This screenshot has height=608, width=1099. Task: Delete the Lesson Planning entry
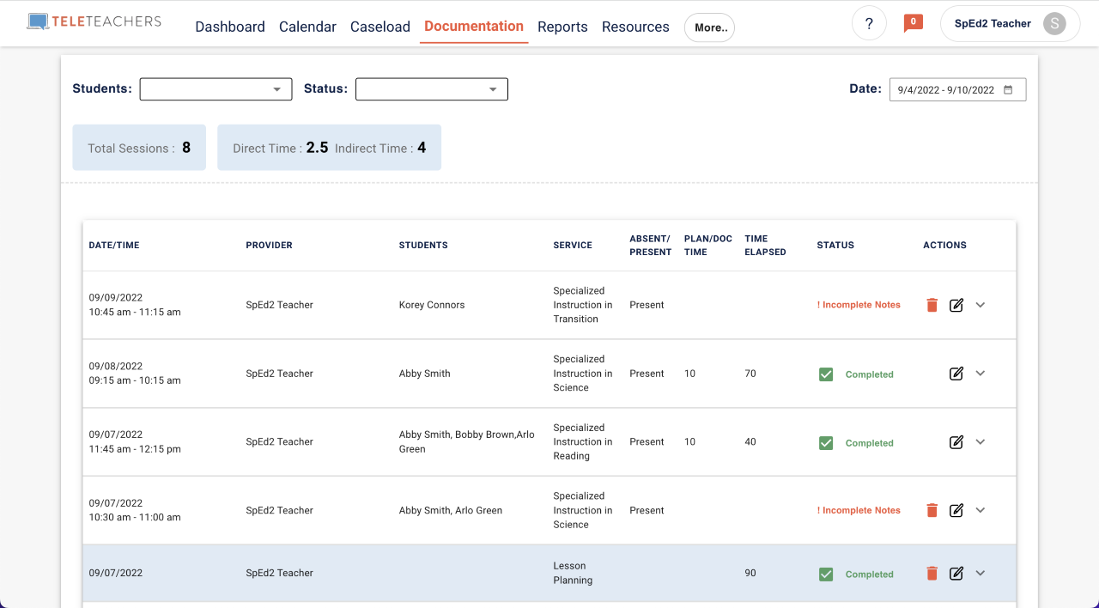tap(932, 574)
